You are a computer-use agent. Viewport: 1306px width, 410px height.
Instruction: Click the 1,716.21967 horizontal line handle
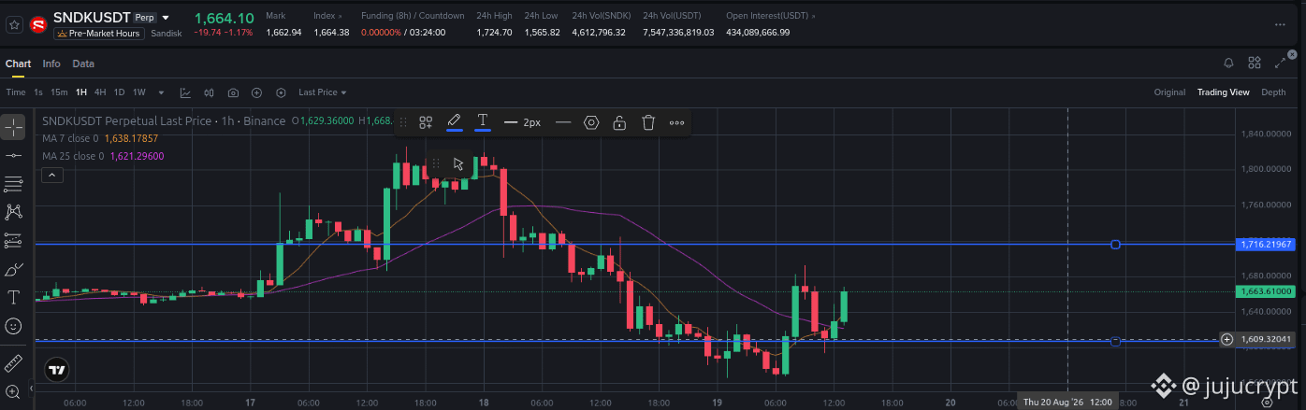[1115, 245]
